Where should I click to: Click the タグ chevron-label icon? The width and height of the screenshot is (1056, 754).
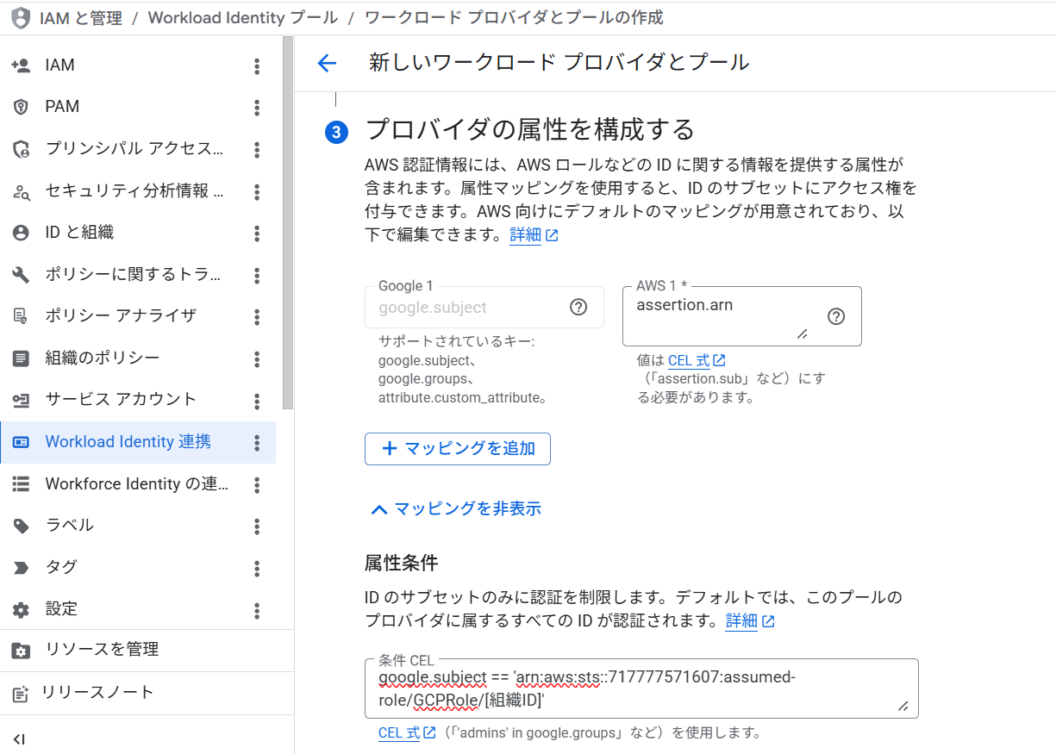pos(21,568)
